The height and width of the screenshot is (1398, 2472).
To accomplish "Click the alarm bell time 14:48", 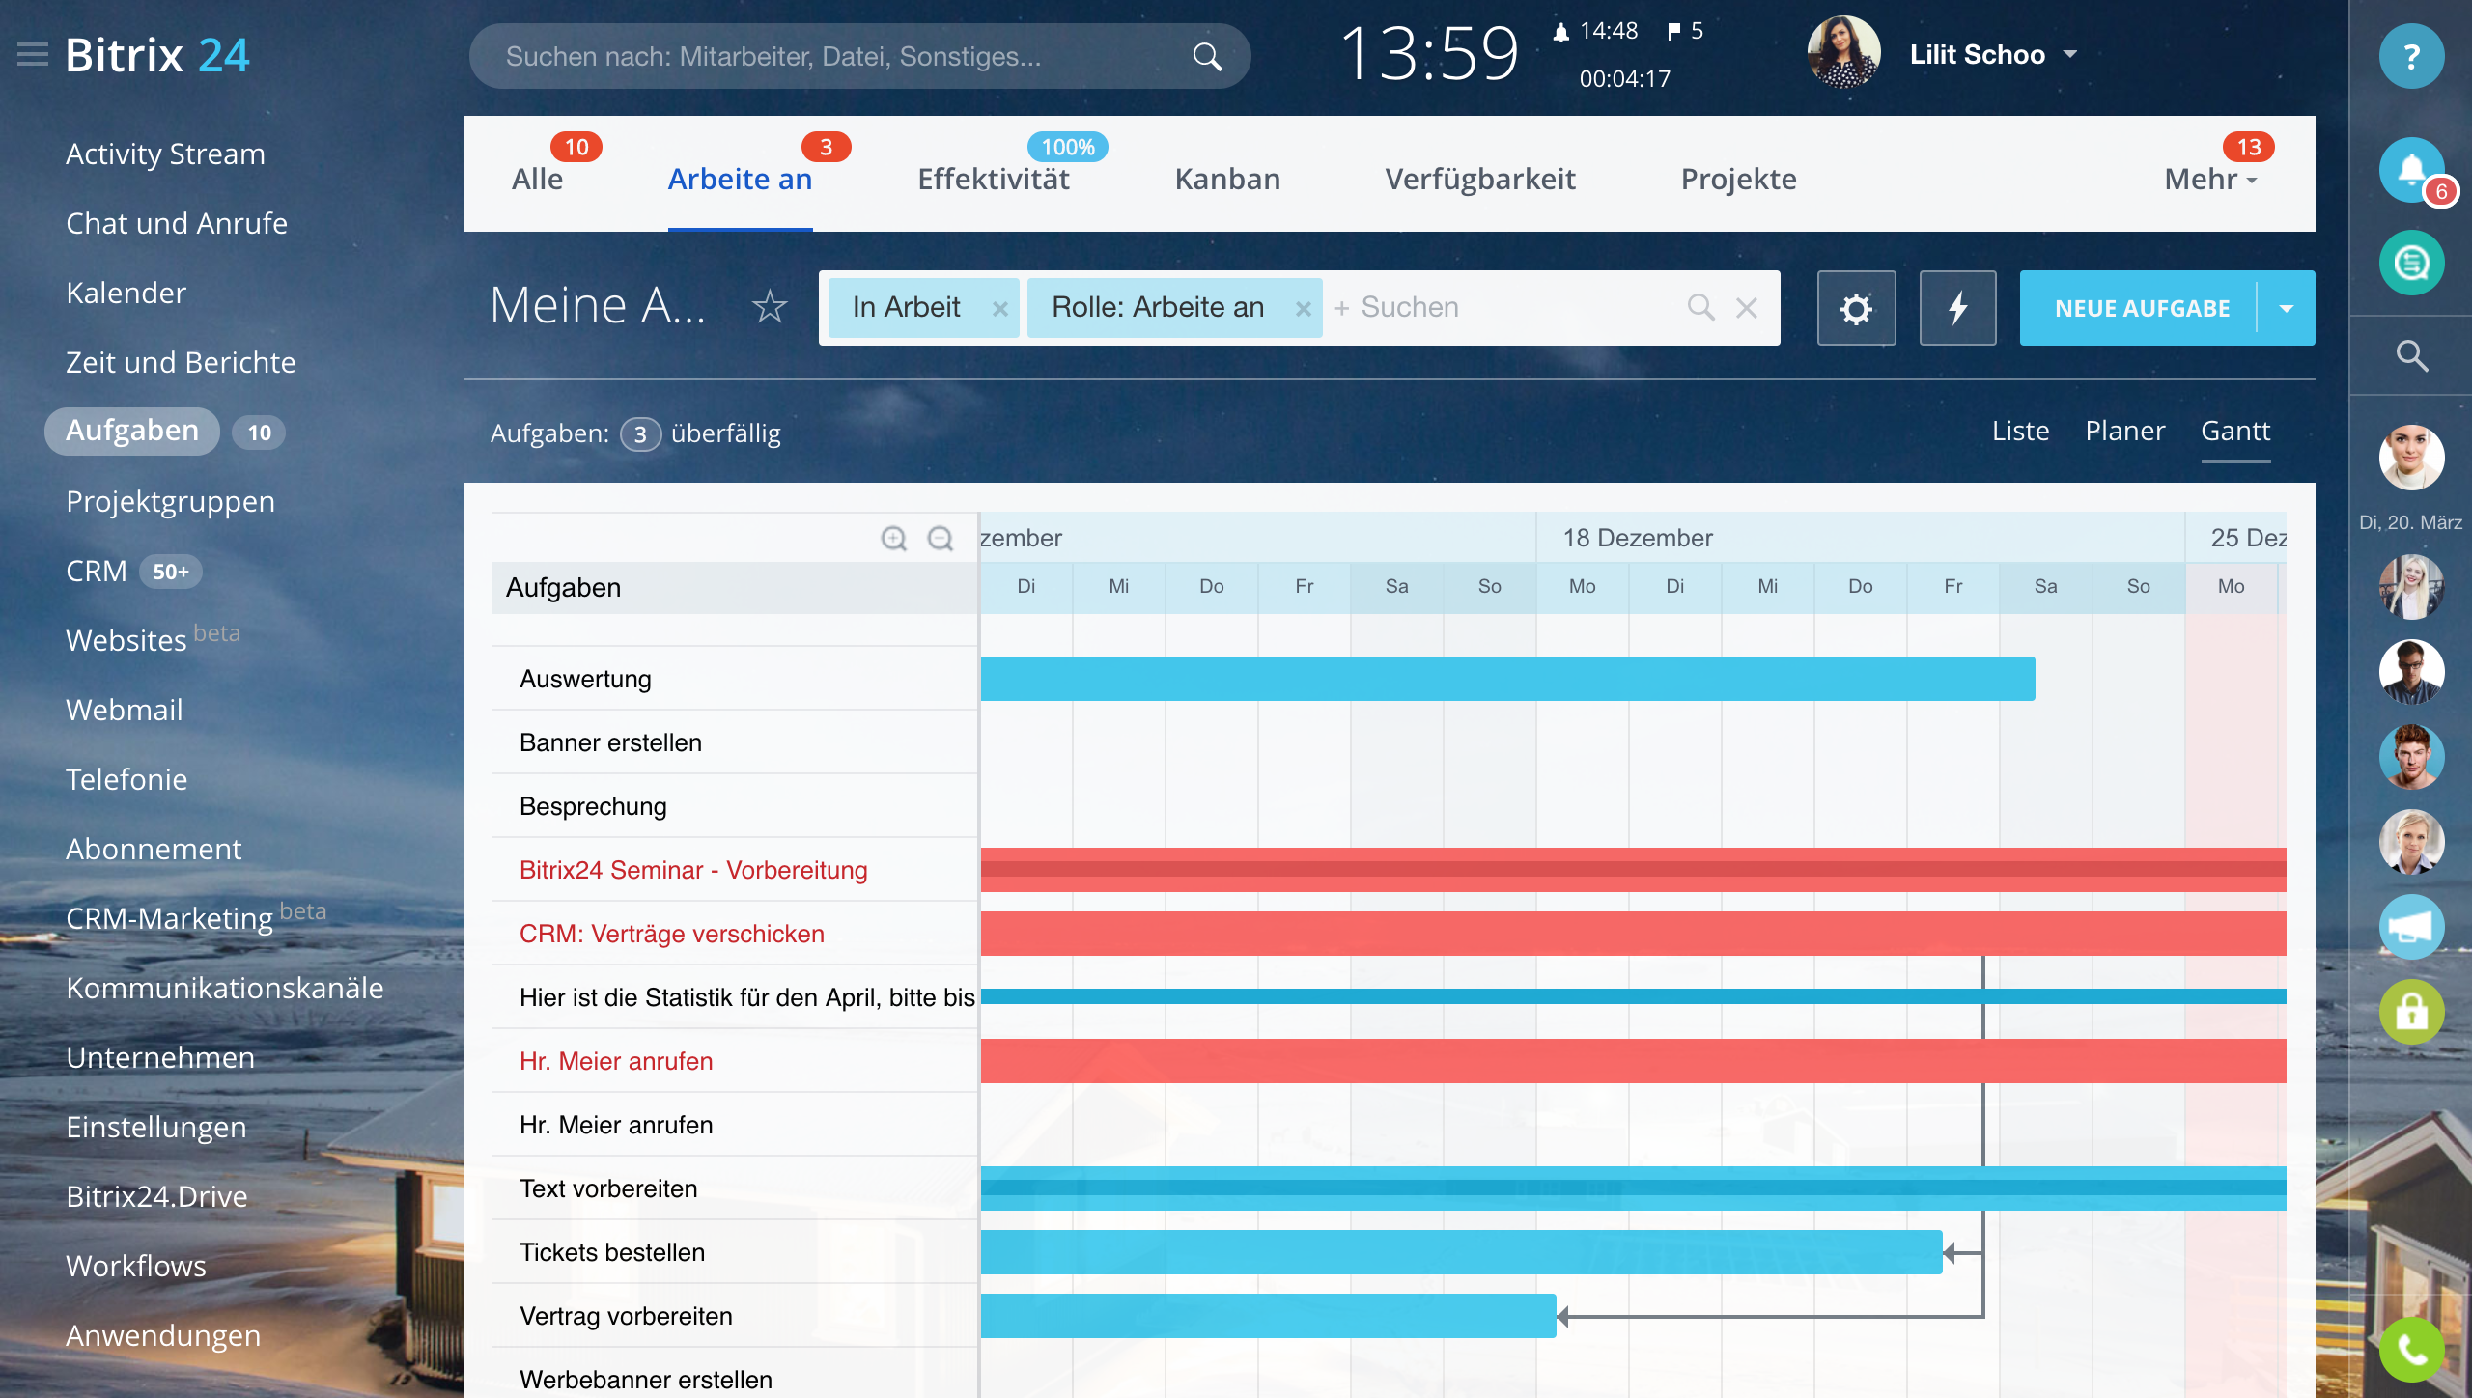I will [x=1595, y=31].
